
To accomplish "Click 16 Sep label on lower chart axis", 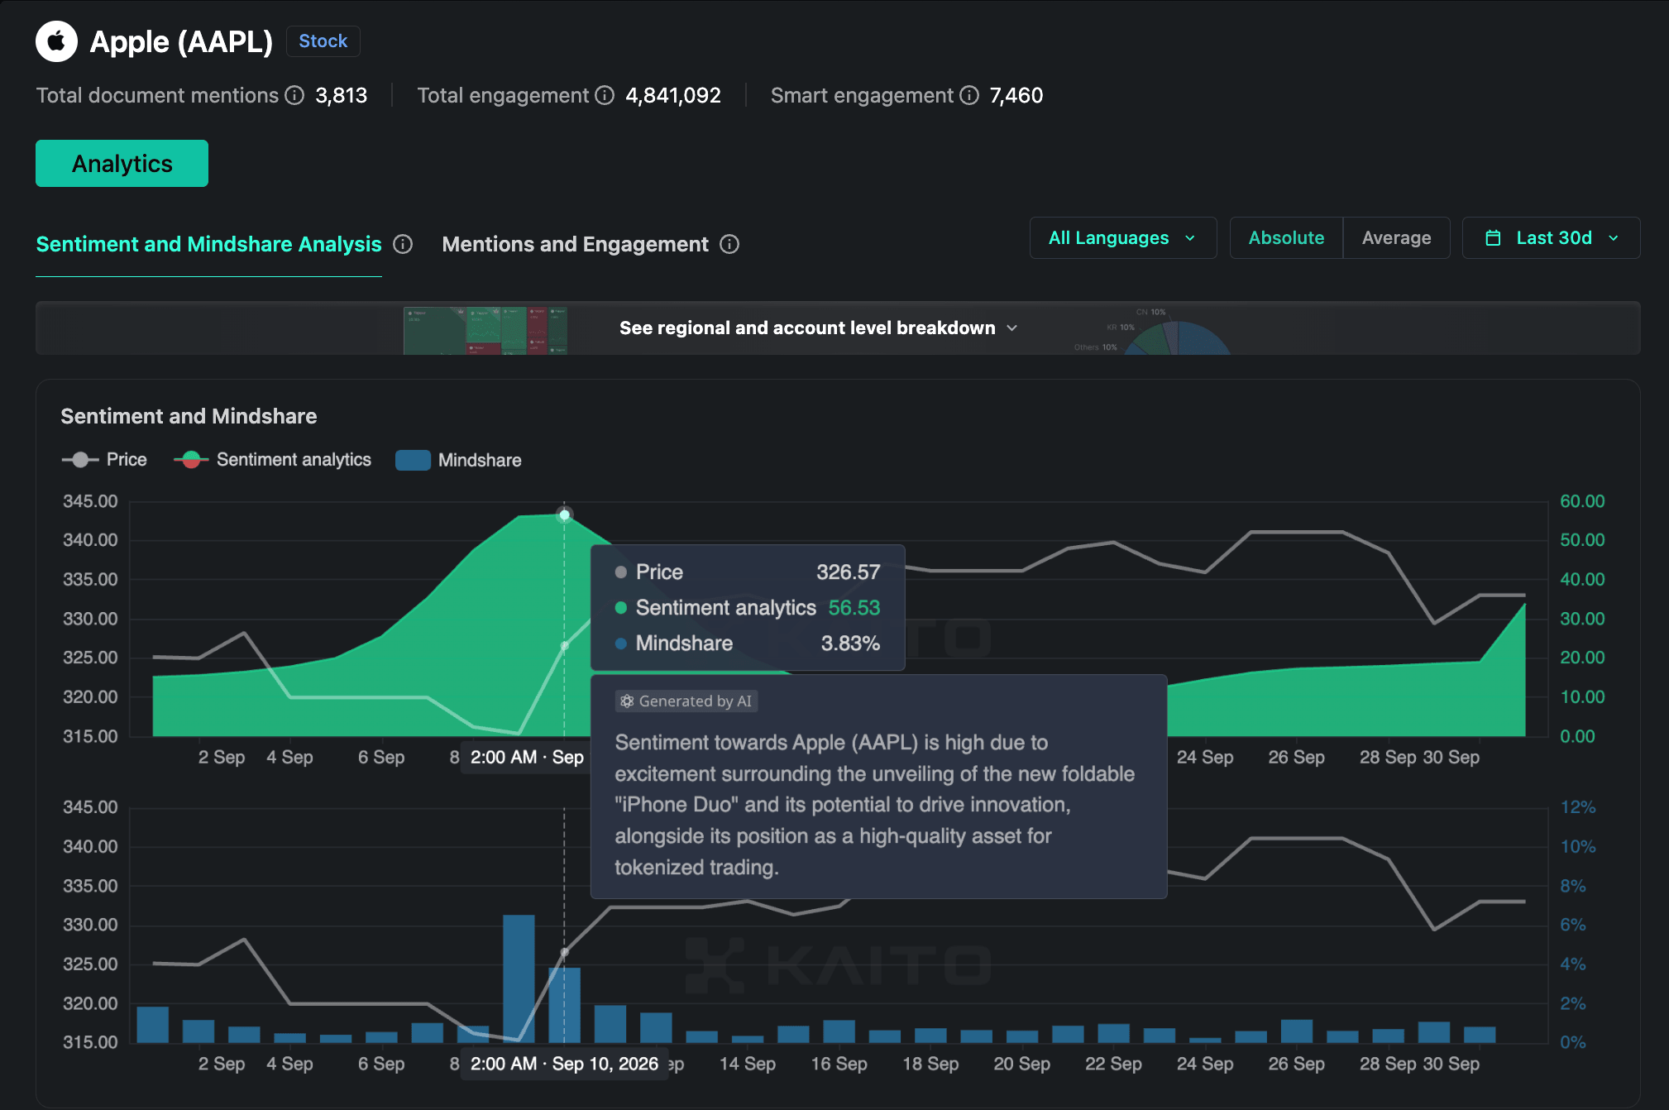I will pos(839,1064).
